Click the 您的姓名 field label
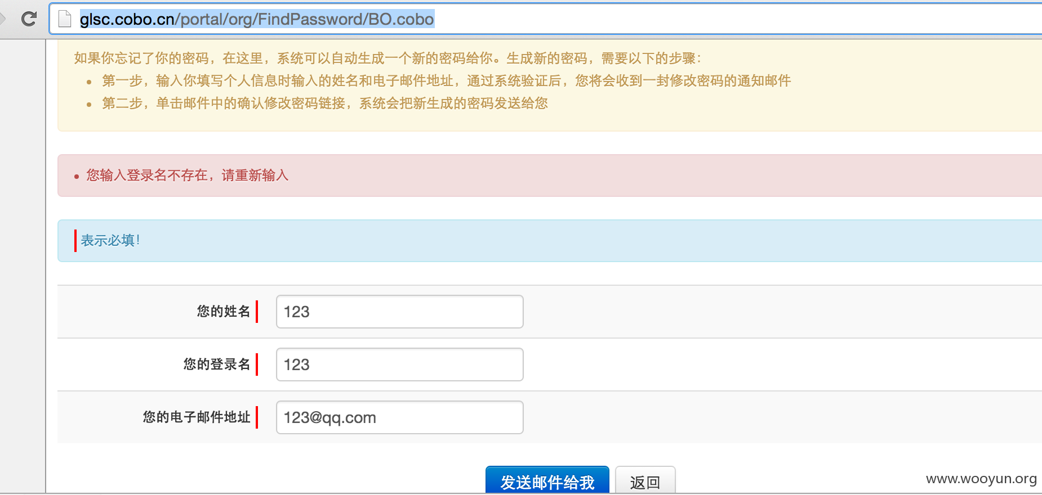 224,312
